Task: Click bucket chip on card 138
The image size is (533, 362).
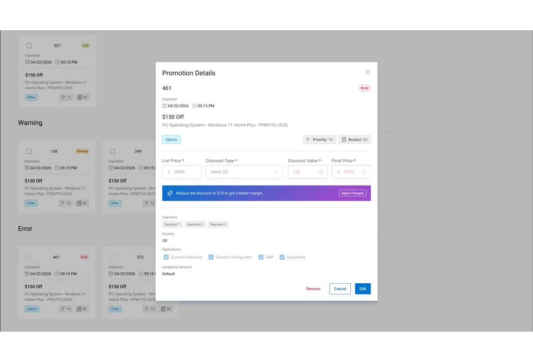Action: (x=82, y=203)
